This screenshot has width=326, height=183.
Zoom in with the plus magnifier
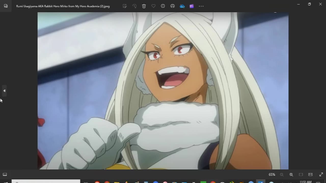pyautogui.click(x=291, y=175)
